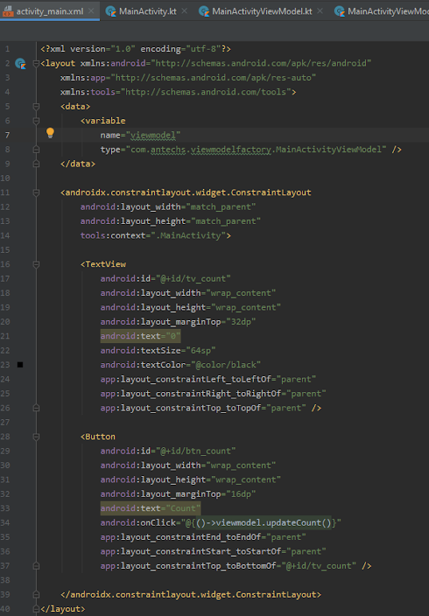429x616 pixels.
Task: Collapse the Button fold marker on line 28
Action: click(x=36, y=437)
